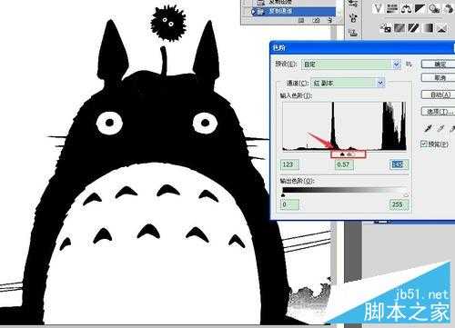455x328 pixels.
Task: Add a Gradient Map adjustment
Action: pyautogui.click(x=428, y=28)
